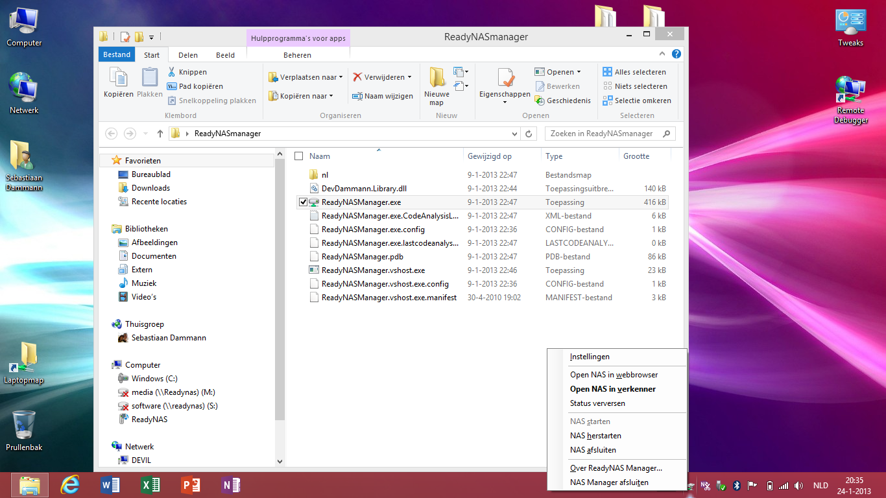Viewport: 886px width, 498px height.
Task: Open the new item dropdown beside Nieuwe map
Action: [461, 72]
